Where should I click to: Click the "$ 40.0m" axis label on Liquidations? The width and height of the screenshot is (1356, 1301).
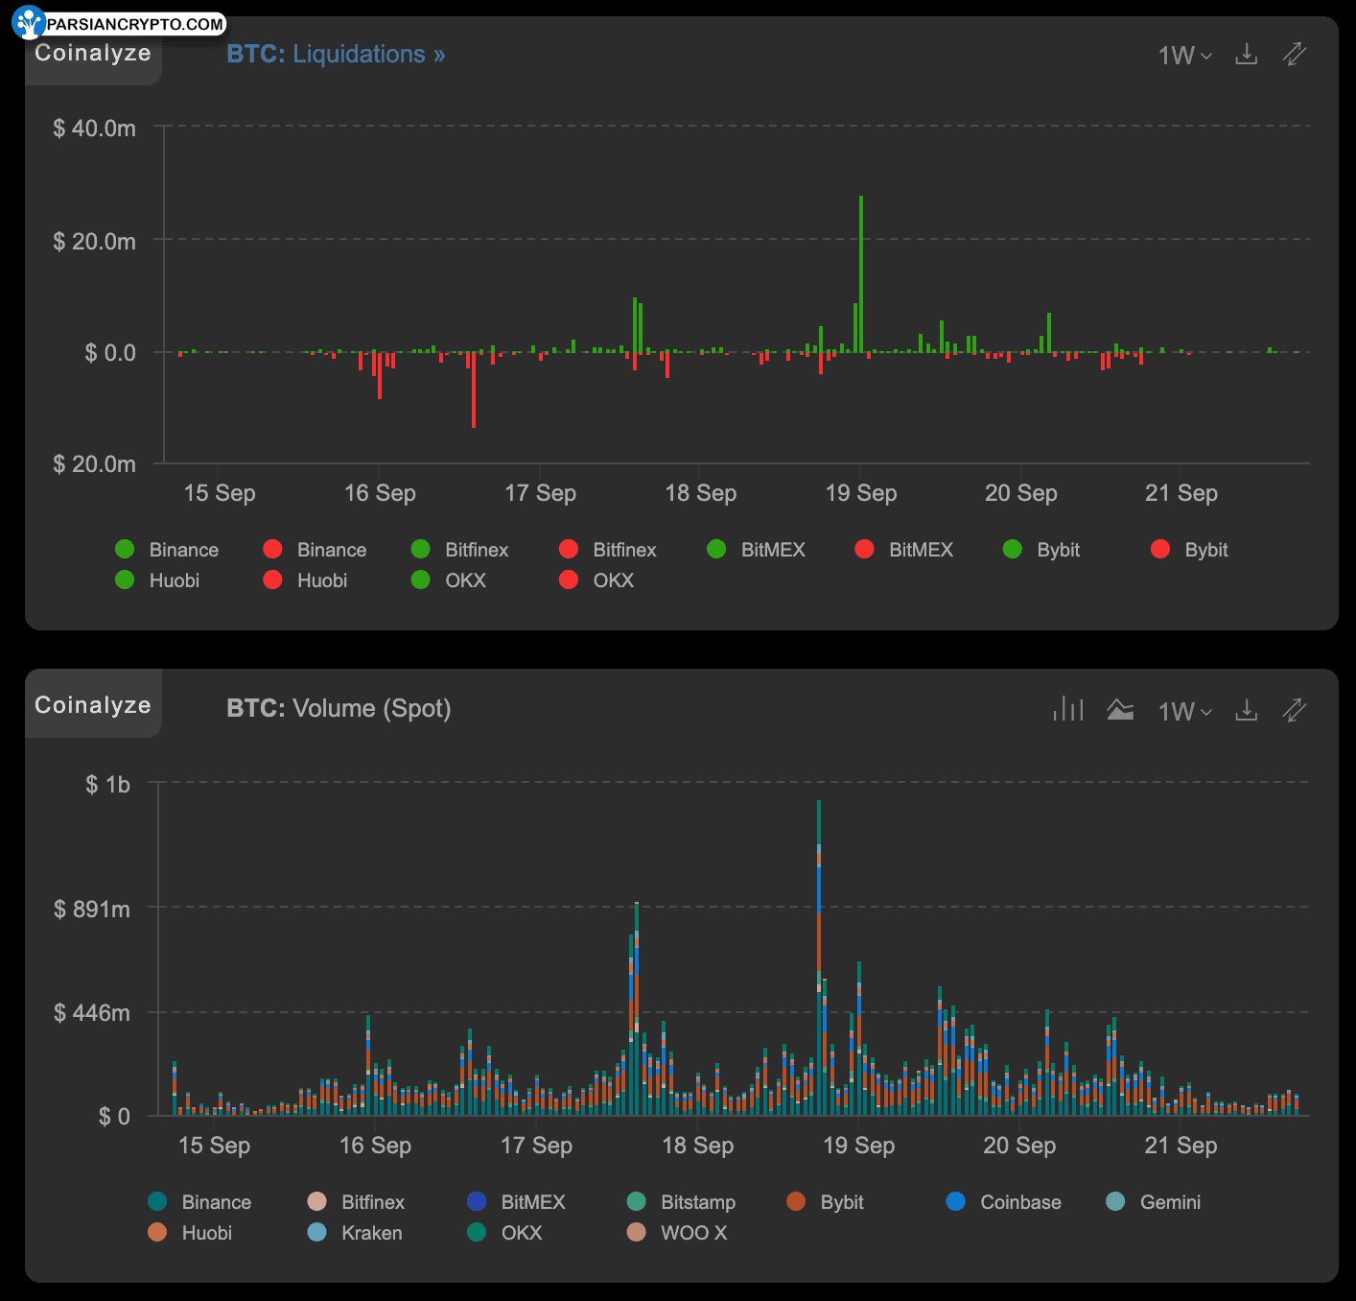[x=95, y=129]
